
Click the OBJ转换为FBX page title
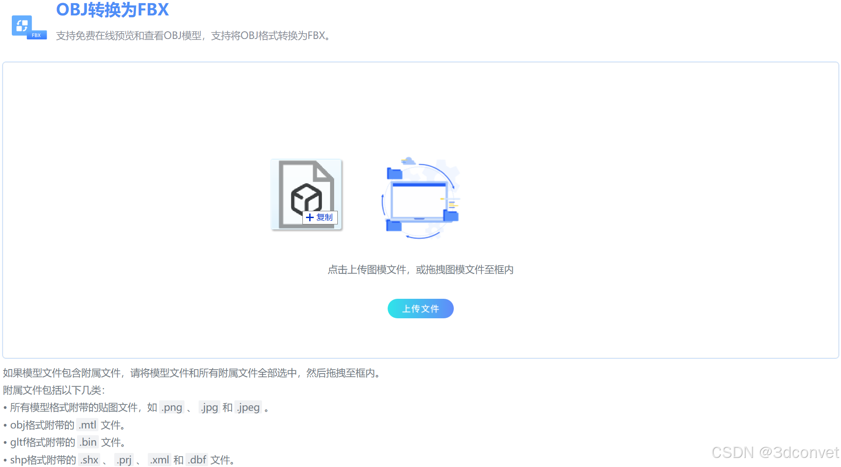pos(112,10)
